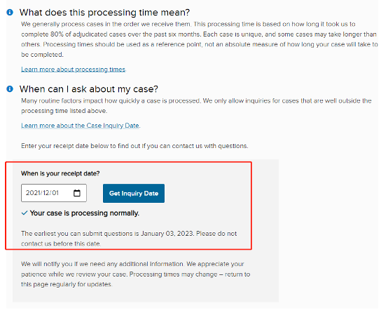Viewport: 388px width, 313px height.
Task: Click the 'When can I ask about my case?' heading
Action: click(x=88, y=89)
